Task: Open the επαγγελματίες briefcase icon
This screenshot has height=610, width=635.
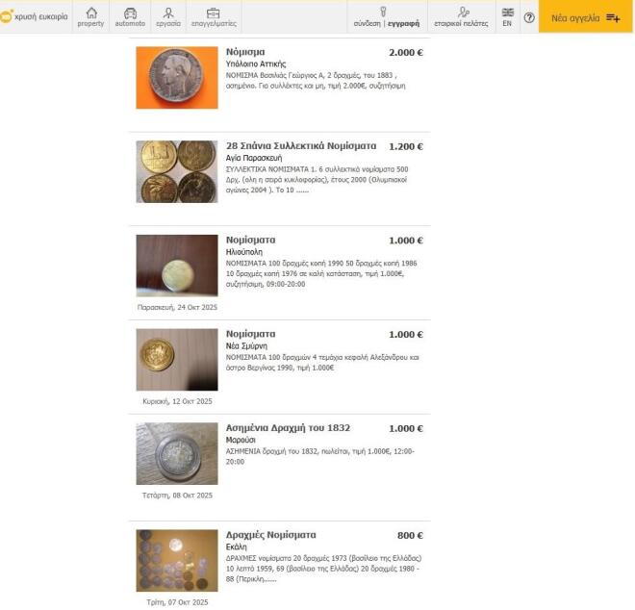Action: pos(213,13)
